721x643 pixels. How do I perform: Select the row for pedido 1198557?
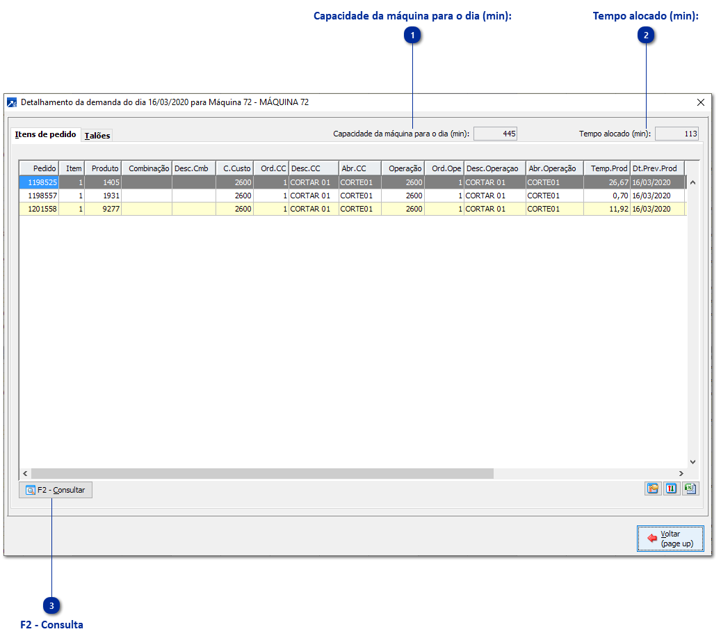tap(353, 196)
